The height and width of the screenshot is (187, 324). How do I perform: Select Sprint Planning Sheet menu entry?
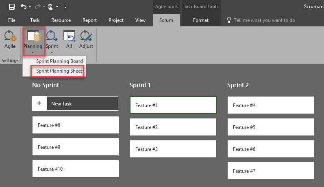(x=59, y=71)
